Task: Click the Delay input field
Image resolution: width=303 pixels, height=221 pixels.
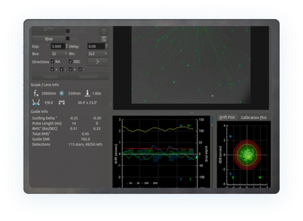Action: [x=96, y=46]
